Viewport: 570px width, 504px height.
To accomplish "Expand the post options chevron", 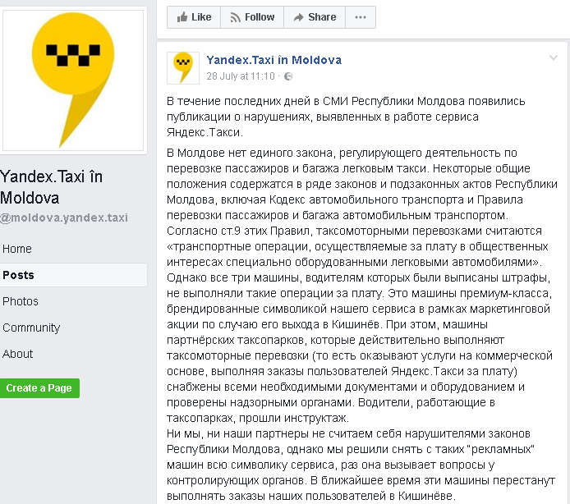I will [x=554, y=57].
